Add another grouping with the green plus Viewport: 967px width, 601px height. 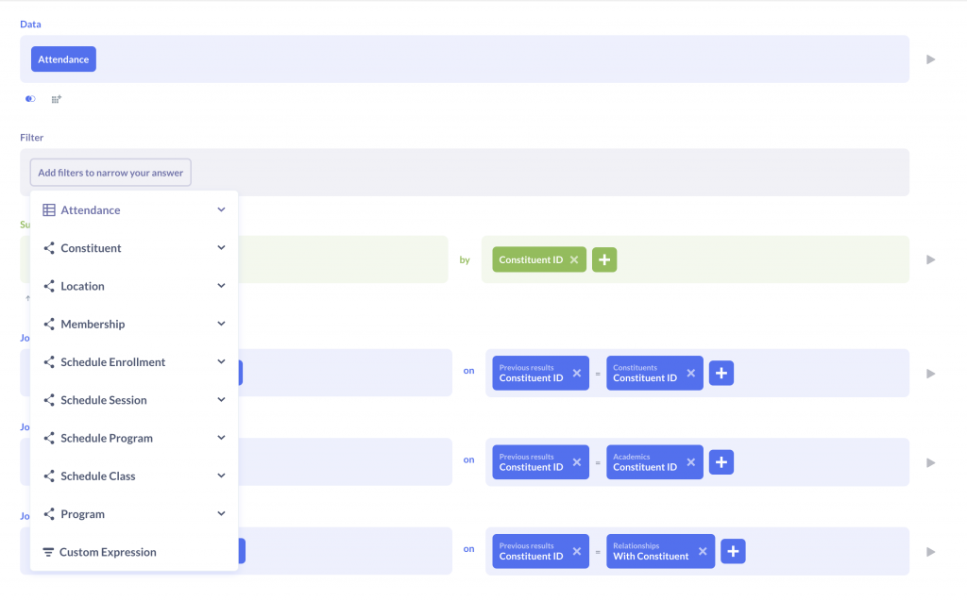[x=604, y=259]
